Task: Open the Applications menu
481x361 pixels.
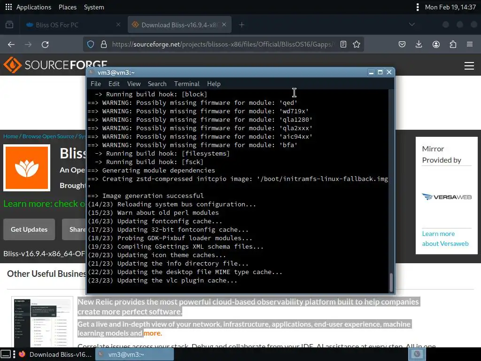Action: (34, 7)
